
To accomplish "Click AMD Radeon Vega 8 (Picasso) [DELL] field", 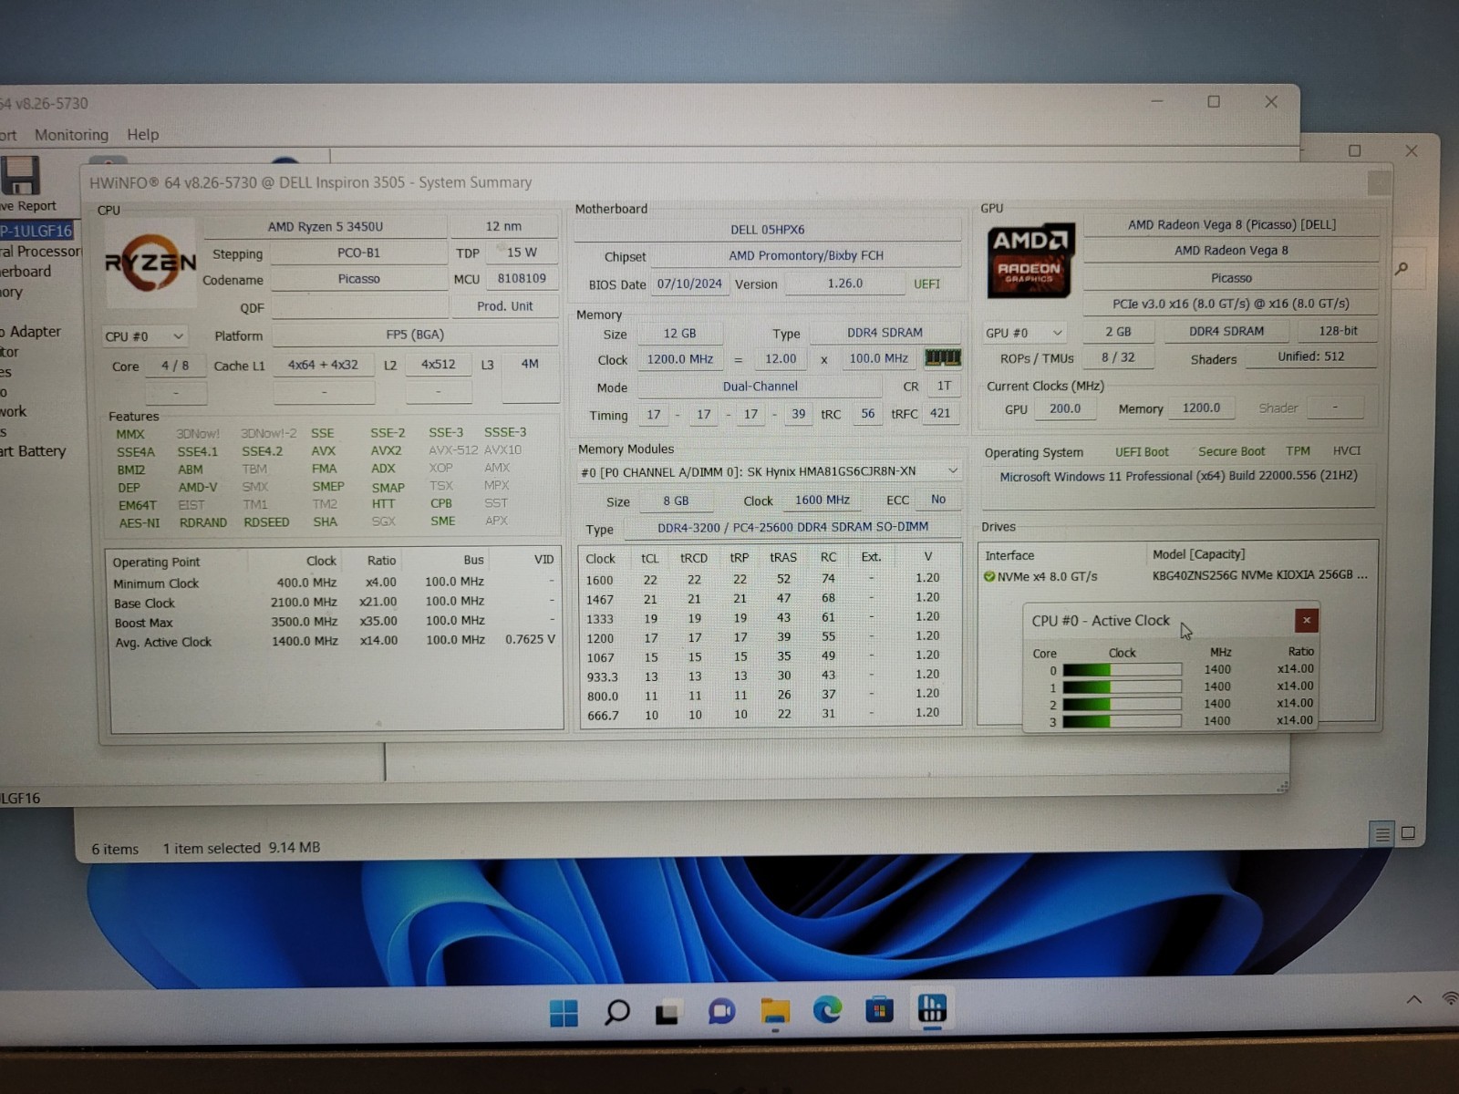I will point(1231,224).
